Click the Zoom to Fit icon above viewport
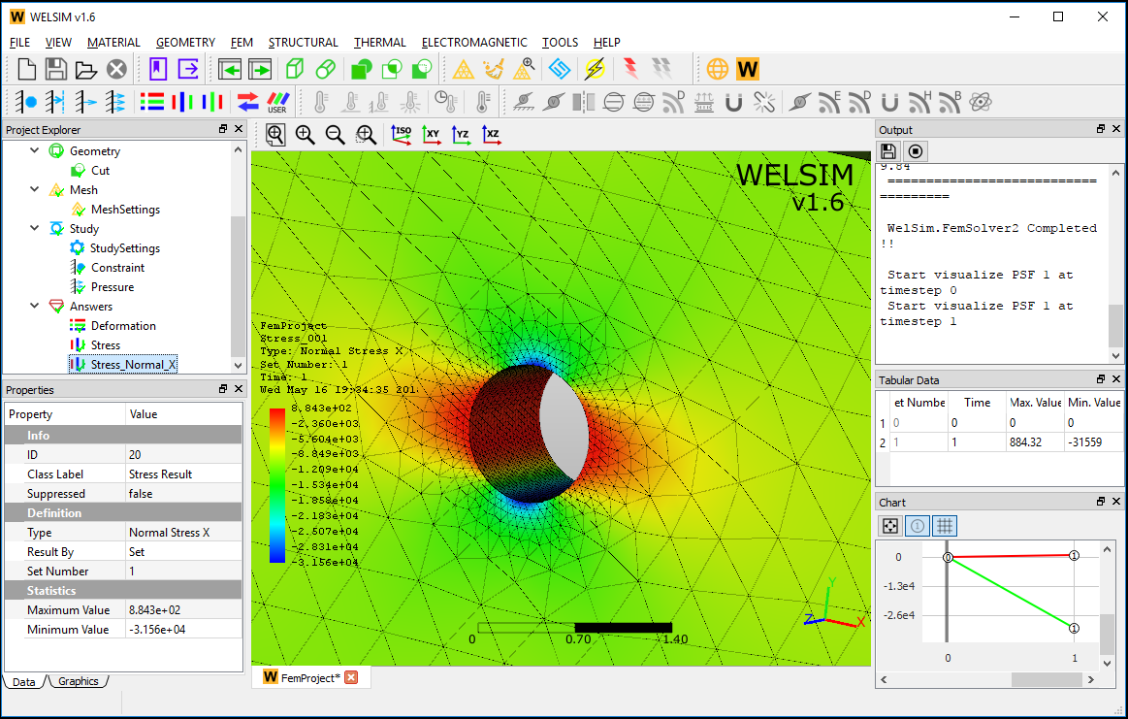Viewport: 1128px width, 719px height. pyautogui.click(x=274, y=135)
